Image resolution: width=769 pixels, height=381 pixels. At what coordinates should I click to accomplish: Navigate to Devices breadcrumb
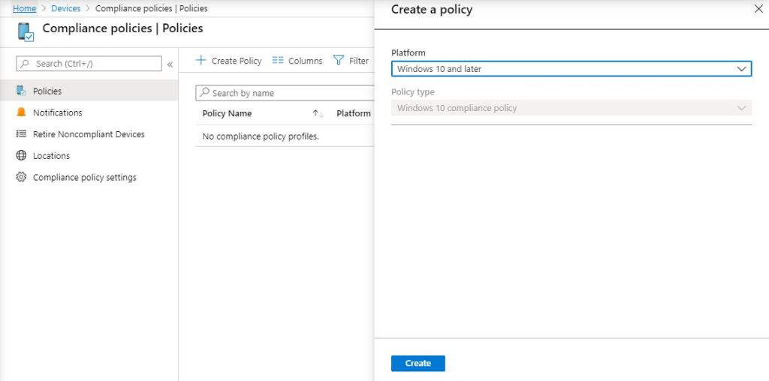pyautogui.click(x=65, y=9)
